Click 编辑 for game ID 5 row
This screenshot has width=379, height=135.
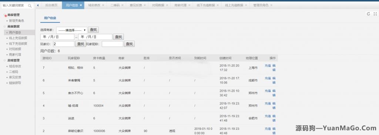click(x=274, y=93)
